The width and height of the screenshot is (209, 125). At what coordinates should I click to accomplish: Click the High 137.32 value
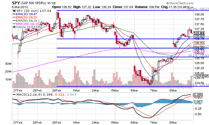pos(82,7)
